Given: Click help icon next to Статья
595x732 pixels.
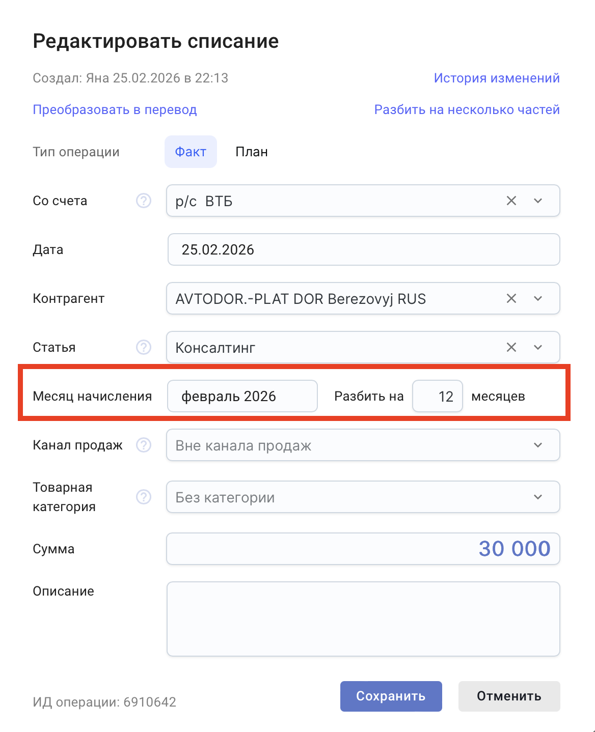Looking at the screenshot, I should 144,348.
